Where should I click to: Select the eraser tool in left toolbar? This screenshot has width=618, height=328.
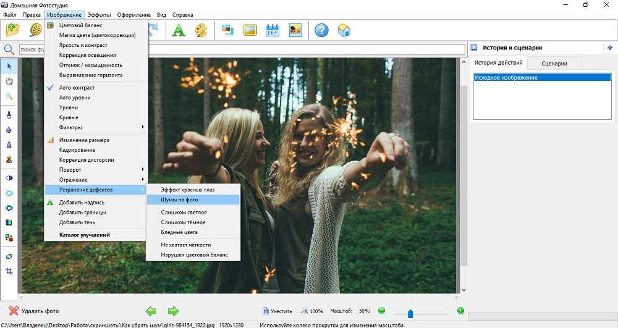9,255
